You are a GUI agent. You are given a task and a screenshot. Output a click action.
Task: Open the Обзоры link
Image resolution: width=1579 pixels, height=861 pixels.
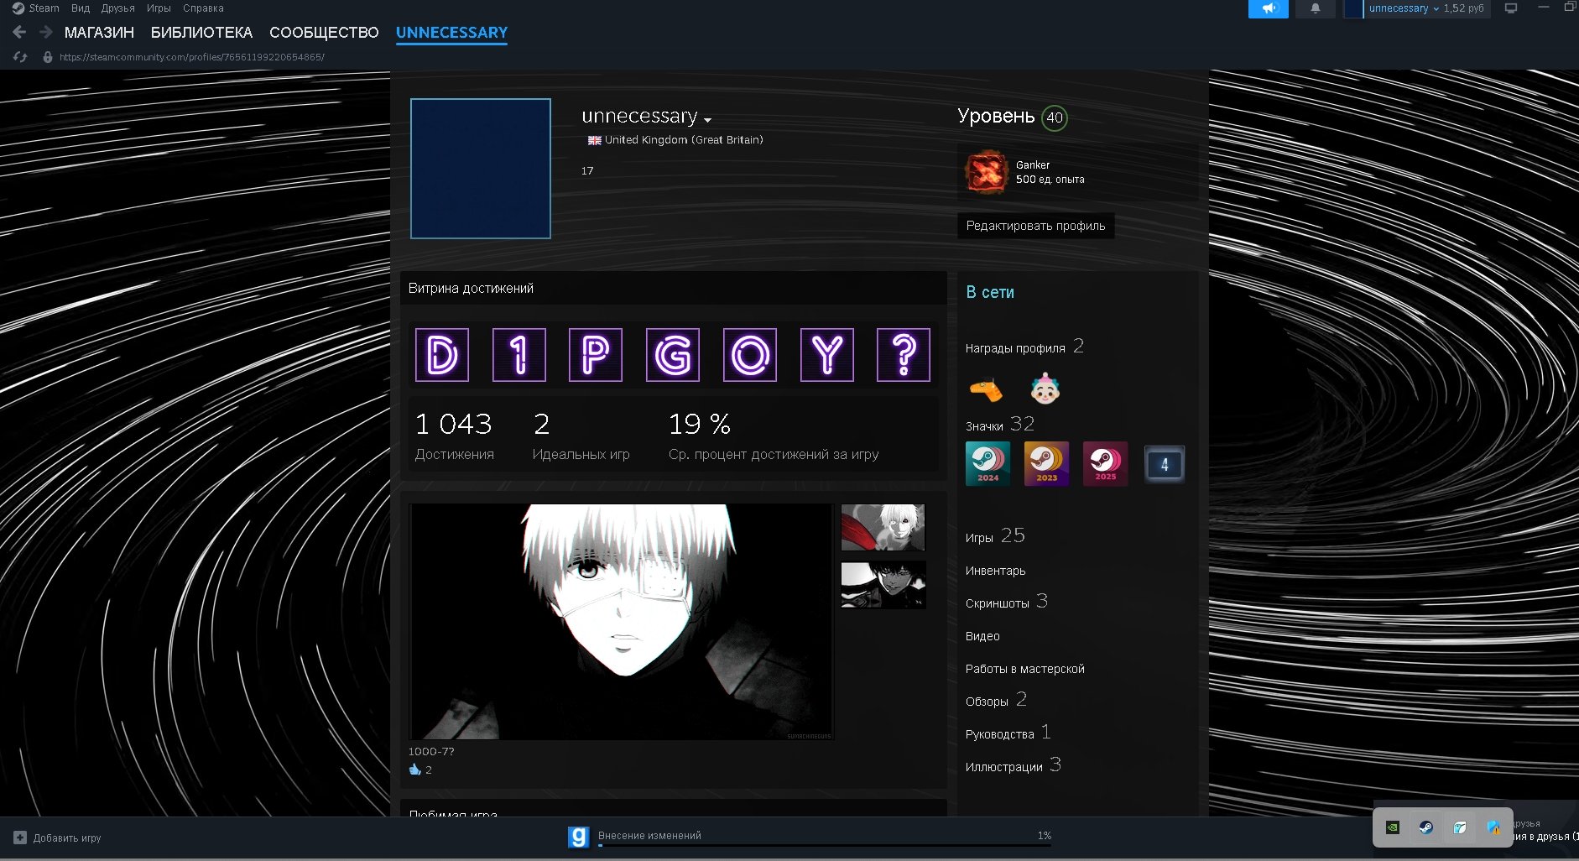tap(996, 700)
